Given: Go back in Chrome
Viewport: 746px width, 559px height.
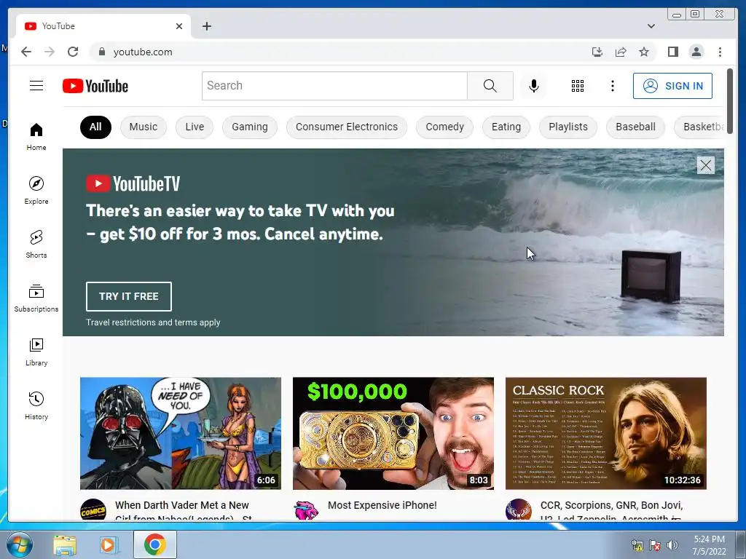Looking at the screenshot, I should click(x=26, y=52).
